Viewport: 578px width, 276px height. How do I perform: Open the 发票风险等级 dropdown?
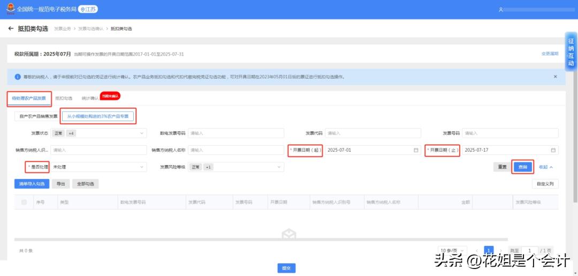[x=236, y=167]
